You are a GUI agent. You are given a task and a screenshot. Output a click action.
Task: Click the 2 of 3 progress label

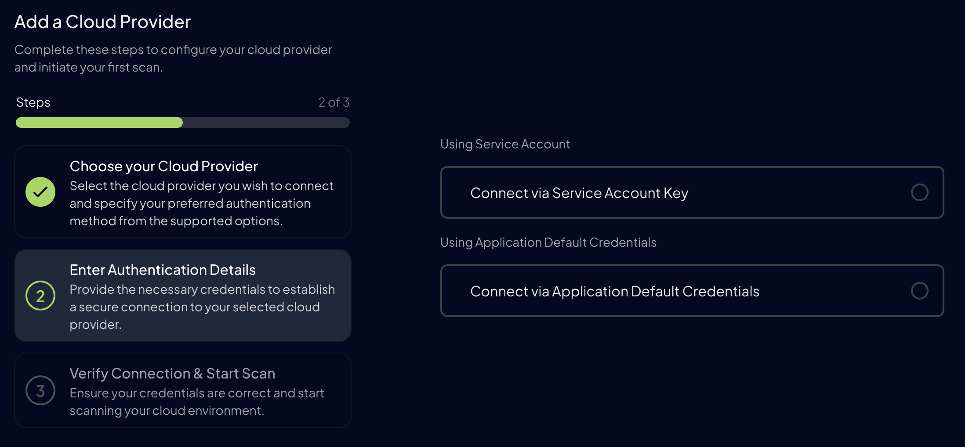click(334, 102)
